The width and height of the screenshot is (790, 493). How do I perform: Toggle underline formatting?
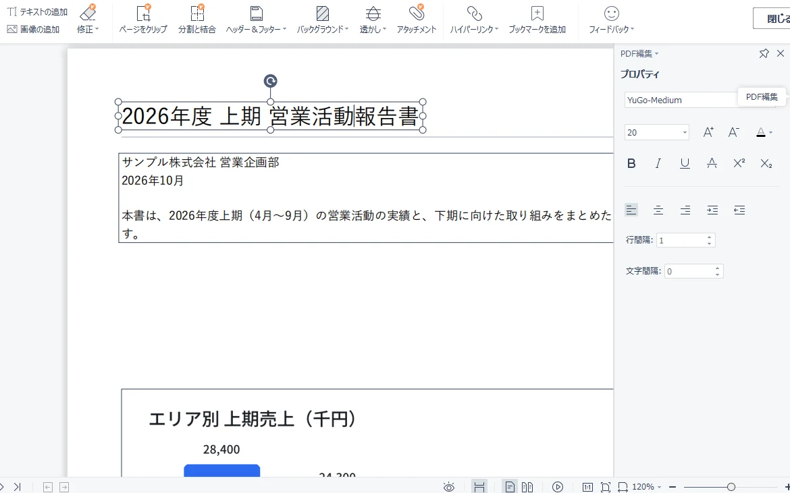(x=685, y=163)
